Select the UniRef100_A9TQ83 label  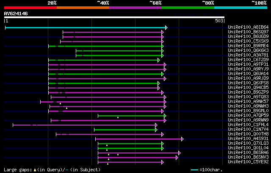[x=248, y=97]
